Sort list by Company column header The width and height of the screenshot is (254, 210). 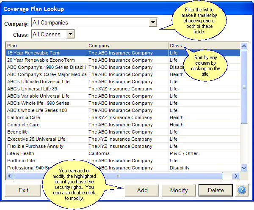128,46
